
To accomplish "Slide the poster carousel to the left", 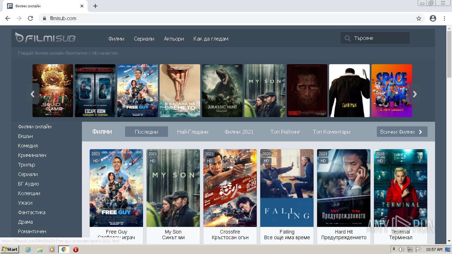I will tap(32, 94).
